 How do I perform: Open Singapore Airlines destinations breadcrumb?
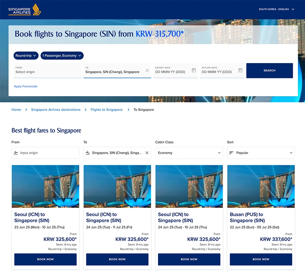coord(56,110)
